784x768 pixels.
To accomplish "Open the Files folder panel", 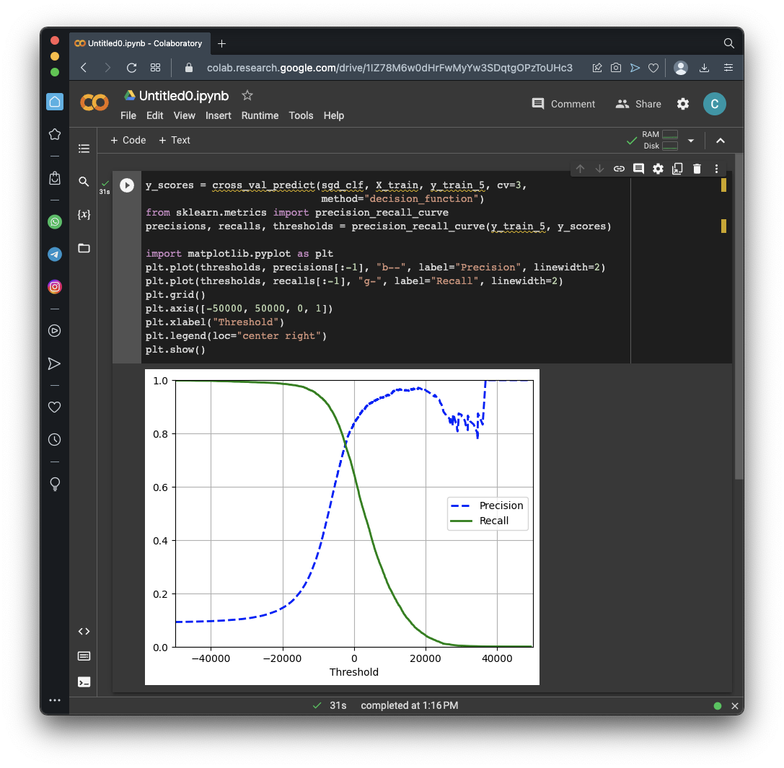I will click(x=84, y=248).
